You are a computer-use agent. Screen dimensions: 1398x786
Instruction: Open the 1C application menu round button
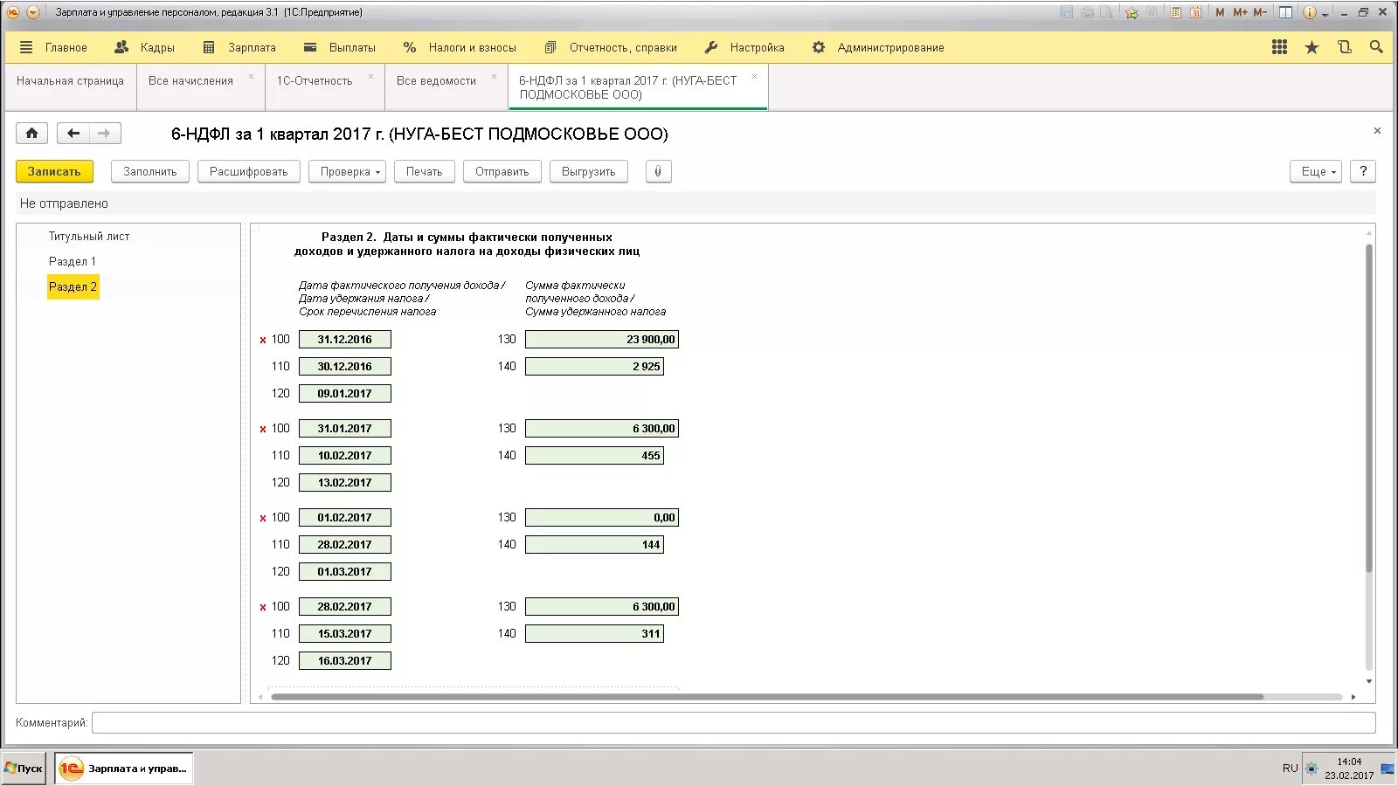[x=13, y=12]
